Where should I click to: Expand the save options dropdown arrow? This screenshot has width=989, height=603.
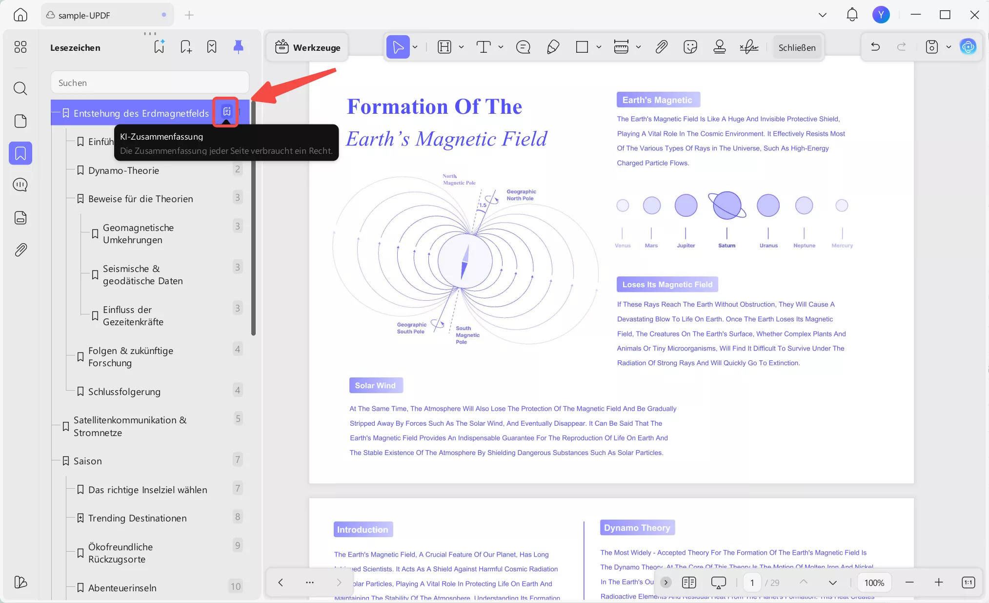point(949,47)
